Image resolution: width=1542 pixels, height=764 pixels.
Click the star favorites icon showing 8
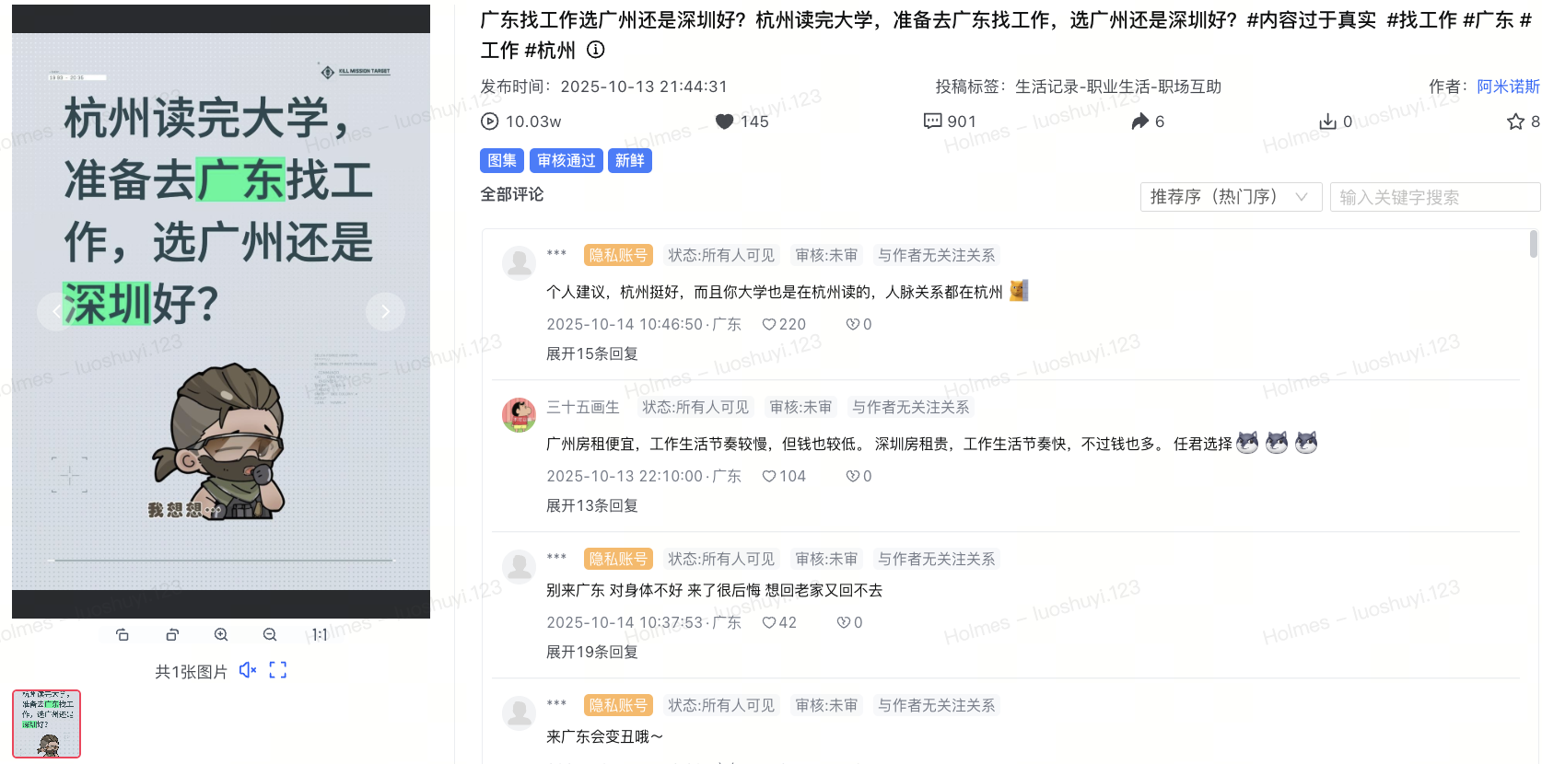[1515, 122]
